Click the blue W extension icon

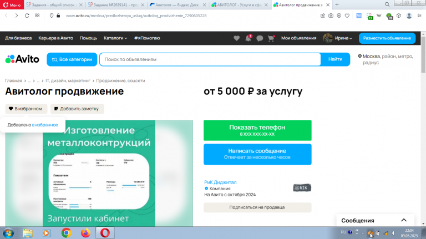(359, 16)
